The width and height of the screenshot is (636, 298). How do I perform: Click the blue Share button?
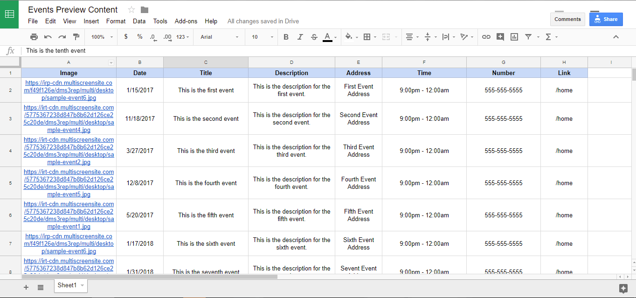(x=606, y=19)
